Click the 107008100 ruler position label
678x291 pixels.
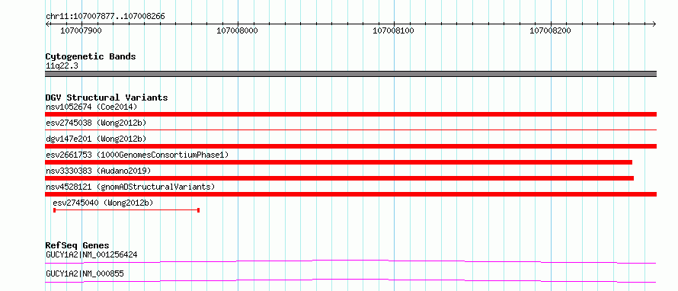click(x=394, y=30)
